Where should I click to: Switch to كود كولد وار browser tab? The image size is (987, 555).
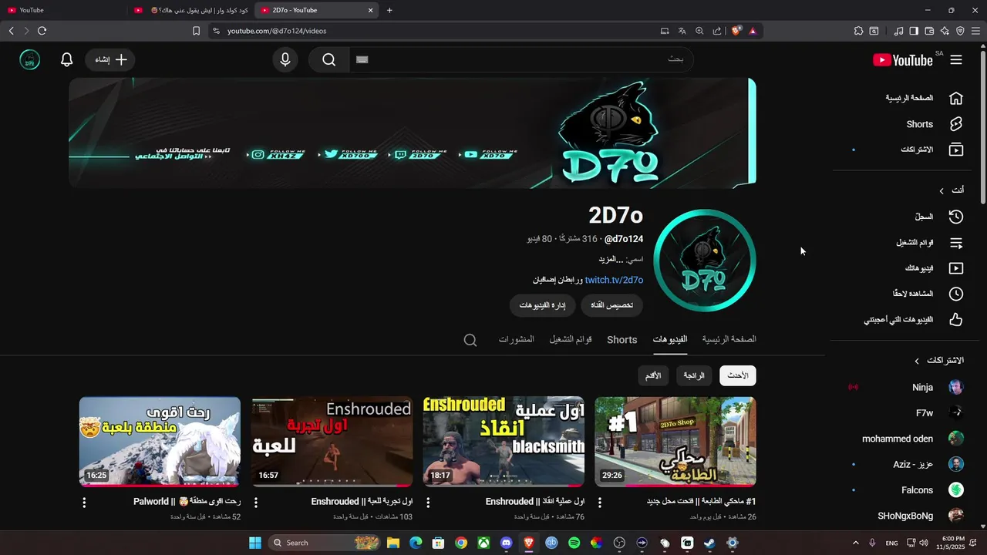[x=190, y=10]
